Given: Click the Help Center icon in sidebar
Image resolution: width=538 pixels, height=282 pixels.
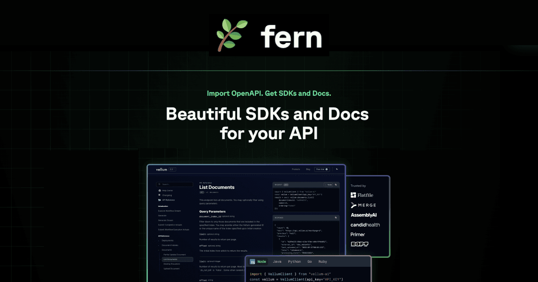Looking at the screenshot, I should (160, 190).
